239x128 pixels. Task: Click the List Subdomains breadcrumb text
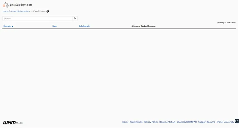[x=38, y=11]
